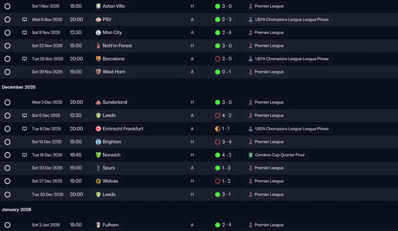Click the December 2025 month header
Screen dimensions: 398x231
[19, 87]
